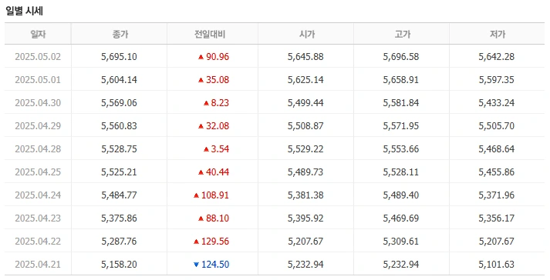Click the 고가 column header
This screenshot has height=280, width=550.
tap(401, 34)
